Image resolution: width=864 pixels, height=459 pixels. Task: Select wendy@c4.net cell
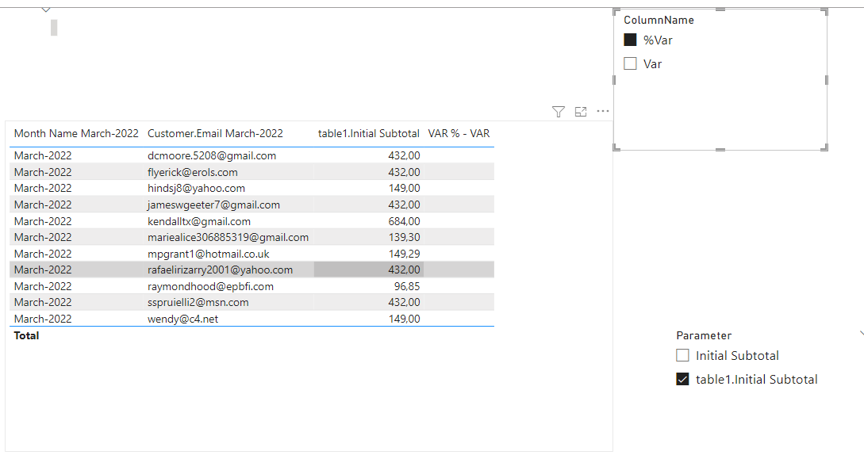182,319
